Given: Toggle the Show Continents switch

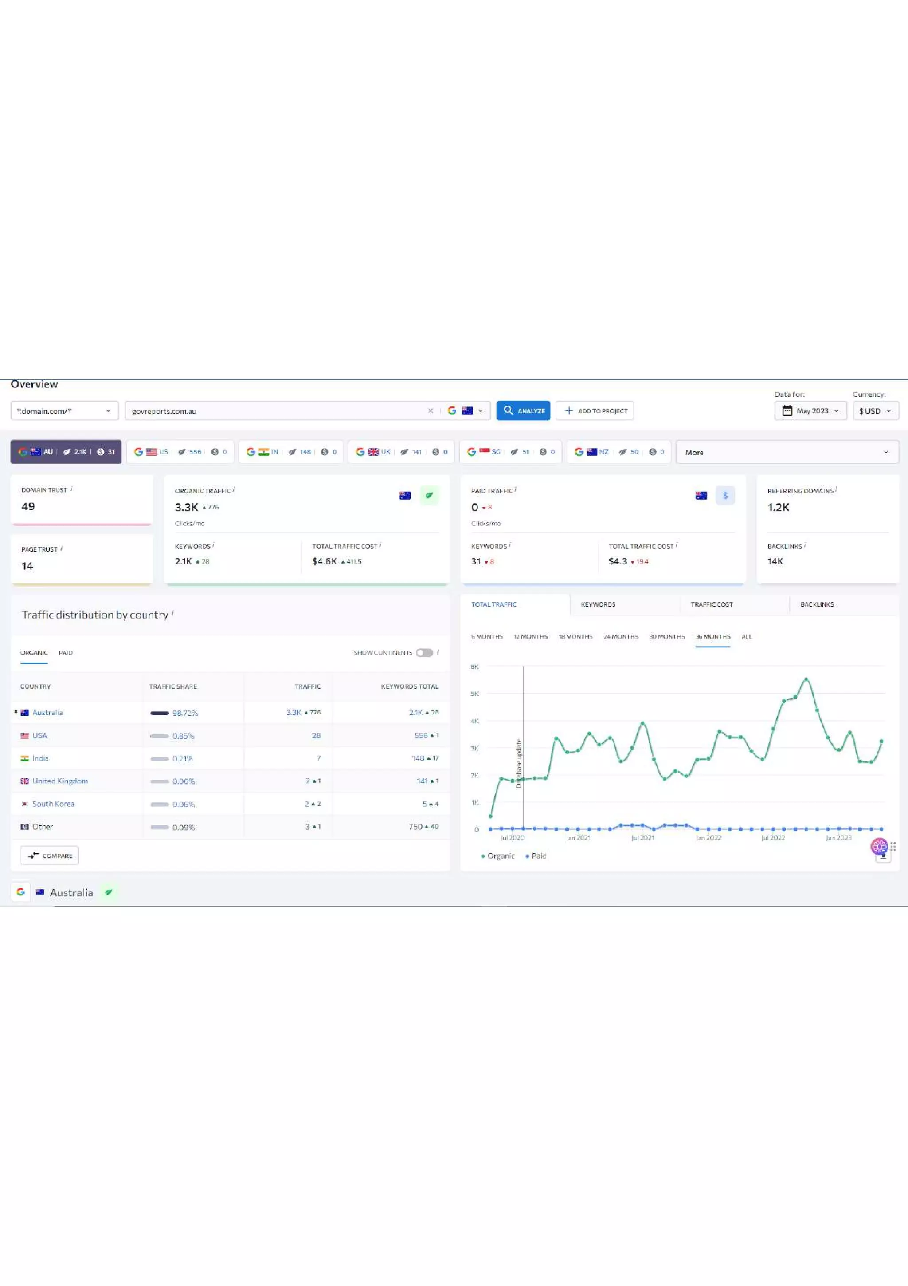Looking at the screenshot, I should 424,652.
